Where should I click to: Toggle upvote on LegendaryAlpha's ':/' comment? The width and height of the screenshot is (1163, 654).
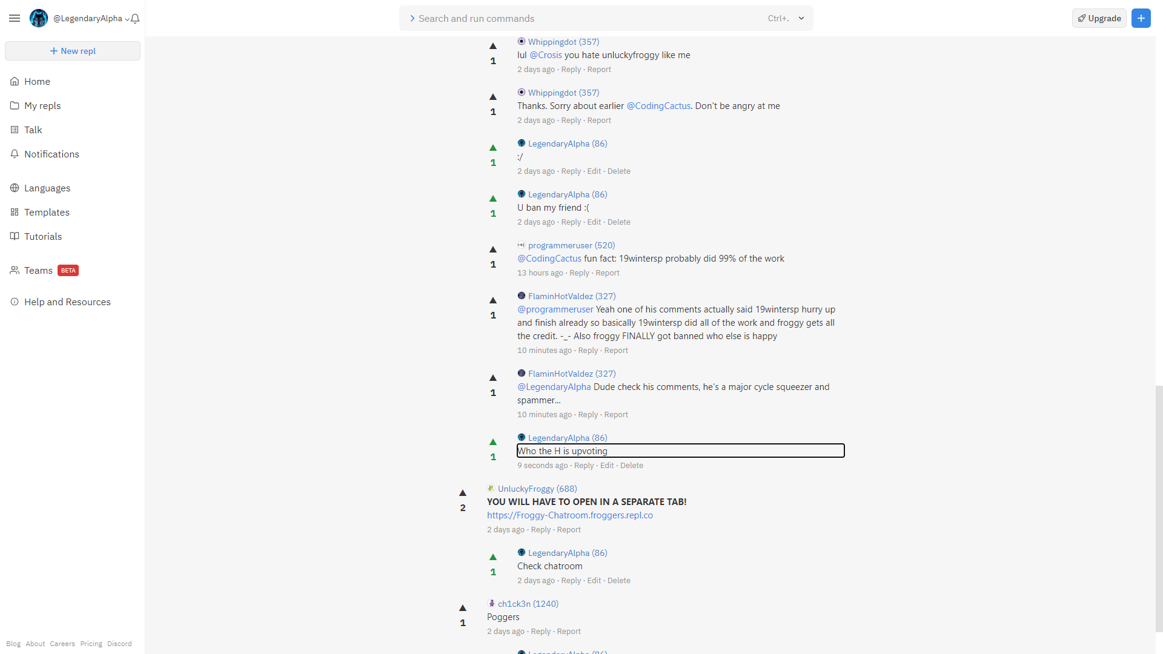[x=493, y=148]
